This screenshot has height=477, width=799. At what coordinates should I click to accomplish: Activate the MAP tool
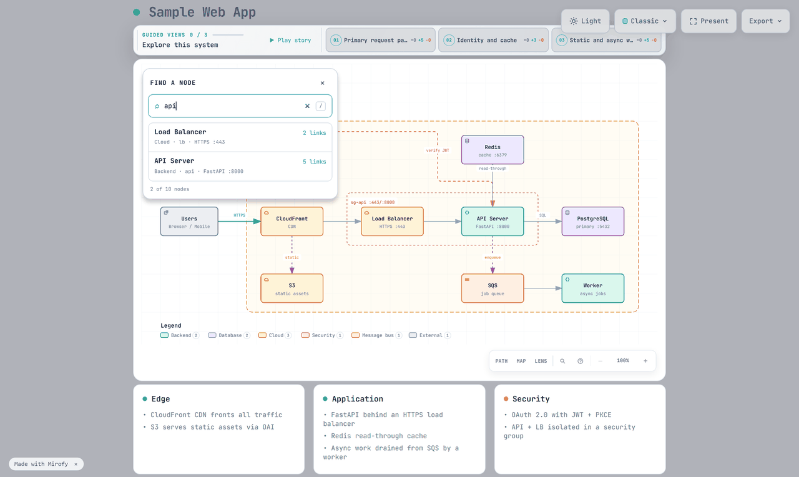click(521, 361)
